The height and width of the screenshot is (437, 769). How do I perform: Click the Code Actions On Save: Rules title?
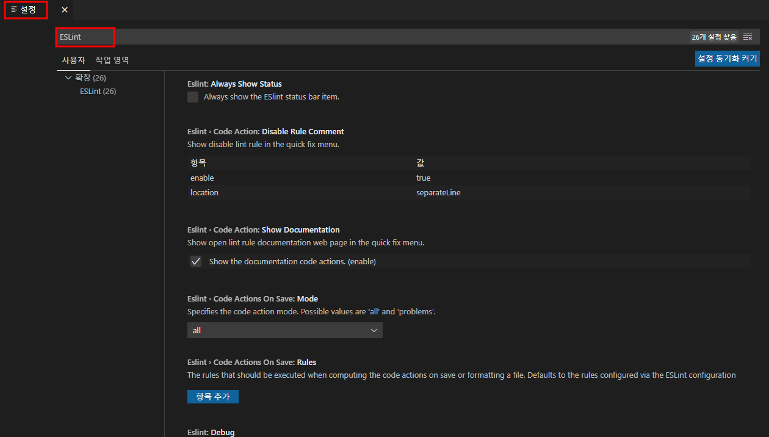[252, 362]
